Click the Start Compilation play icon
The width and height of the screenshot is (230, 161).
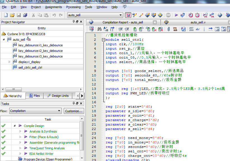point(176,15)
